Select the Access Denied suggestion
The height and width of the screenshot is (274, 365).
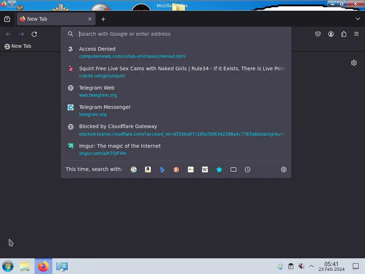(x=176, y=52)
